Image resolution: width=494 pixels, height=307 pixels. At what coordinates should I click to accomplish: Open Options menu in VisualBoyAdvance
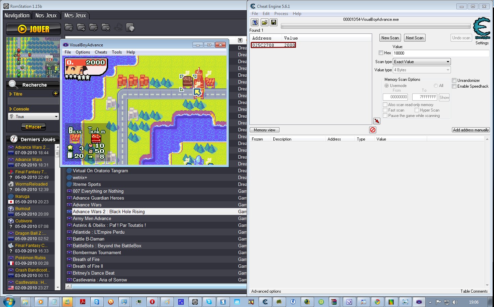(x=83, y=52)
